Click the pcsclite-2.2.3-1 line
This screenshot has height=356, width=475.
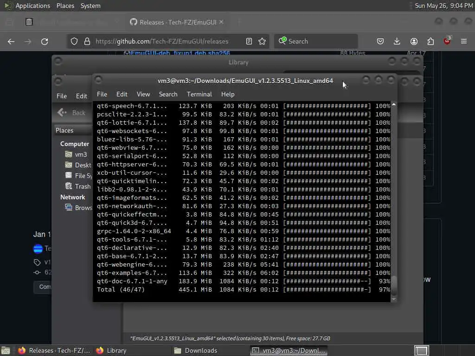point(244,114)
